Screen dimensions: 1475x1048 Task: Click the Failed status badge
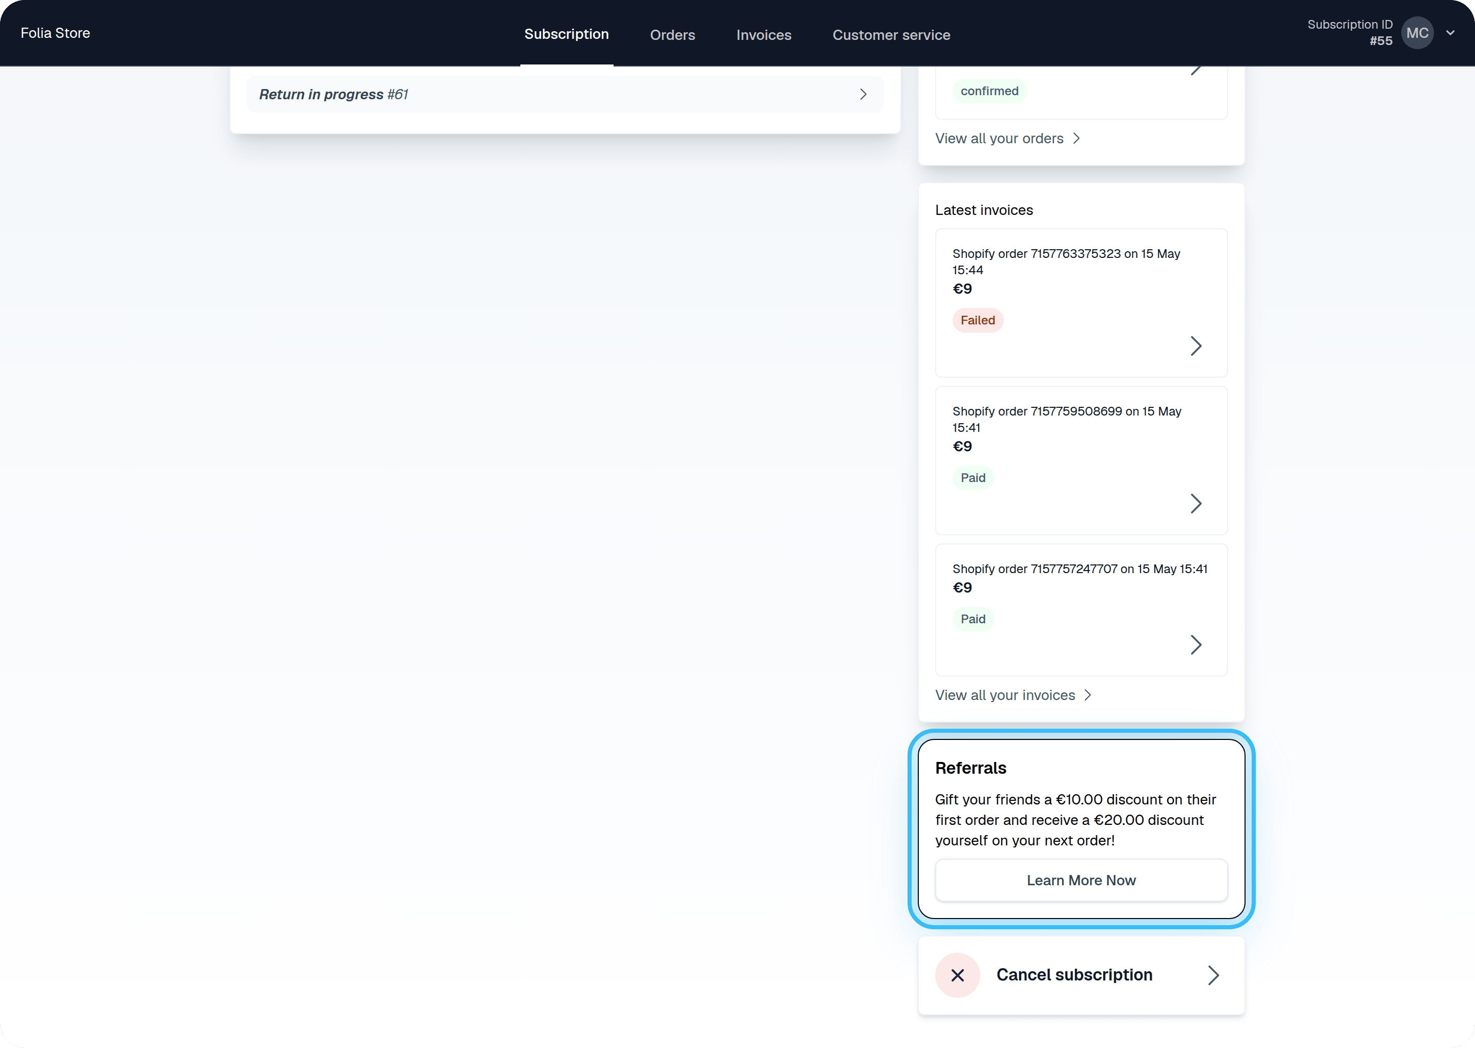coord(978,320)
